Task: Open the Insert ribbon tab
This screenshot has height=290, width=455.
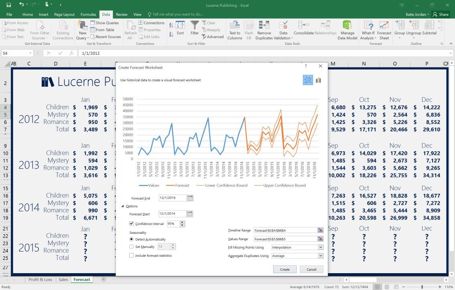Action: (x=43, y=14)
